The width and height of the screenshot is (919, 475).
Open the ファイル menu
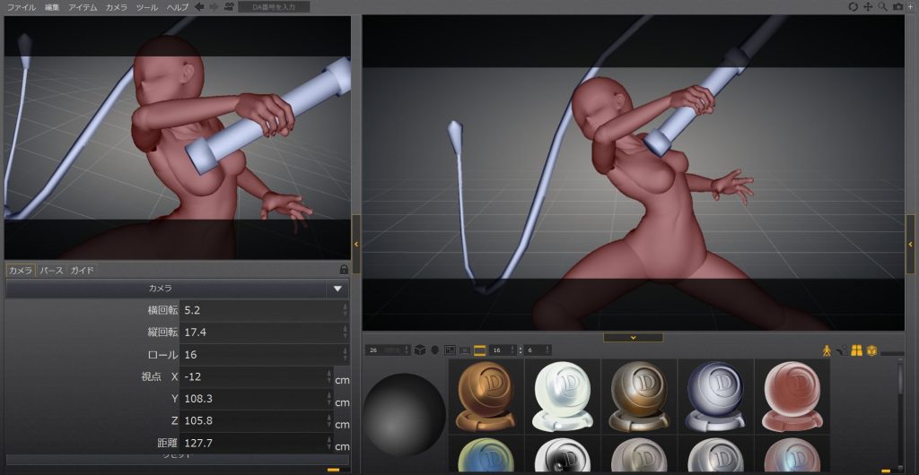tap(22, 7)
